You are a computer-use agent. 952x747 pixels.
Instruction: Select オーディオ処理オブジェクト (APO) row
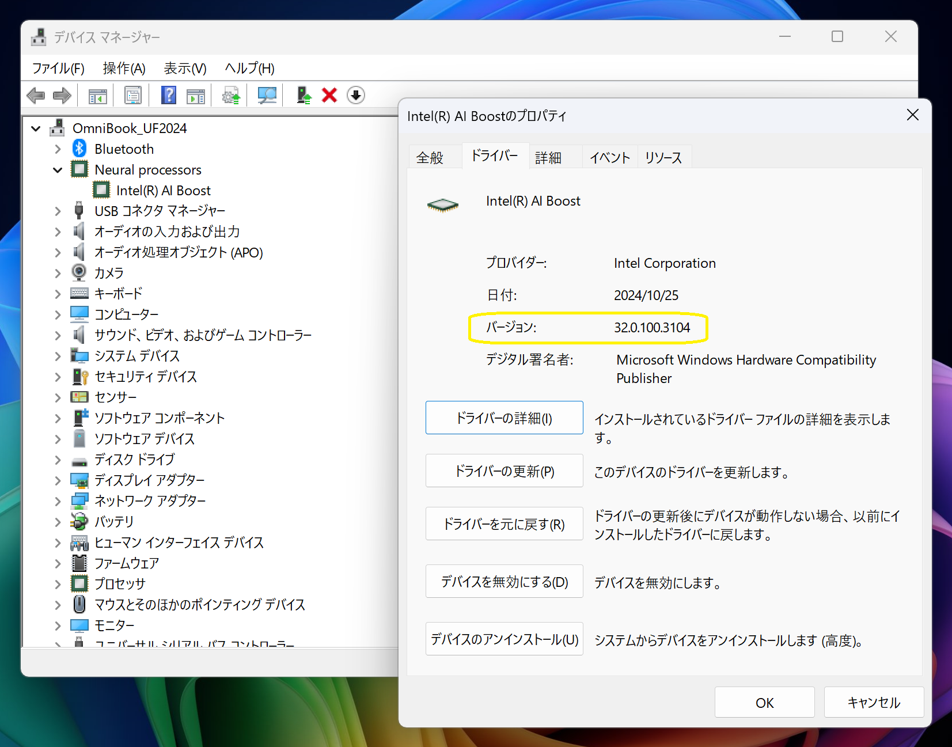pos(179,252)
